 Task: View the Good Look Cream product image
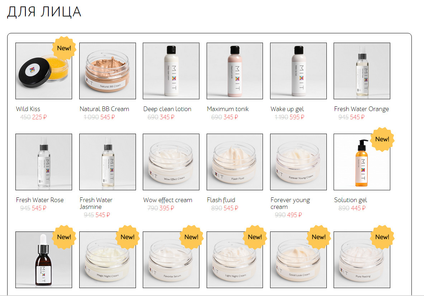pos(298,260)
